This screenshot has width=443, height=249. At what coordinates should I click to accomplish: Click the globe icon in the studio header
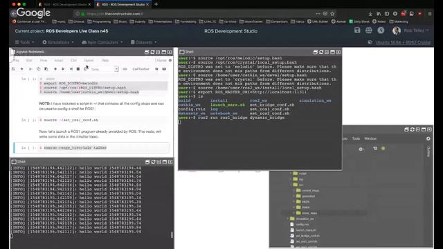(369, 30)
